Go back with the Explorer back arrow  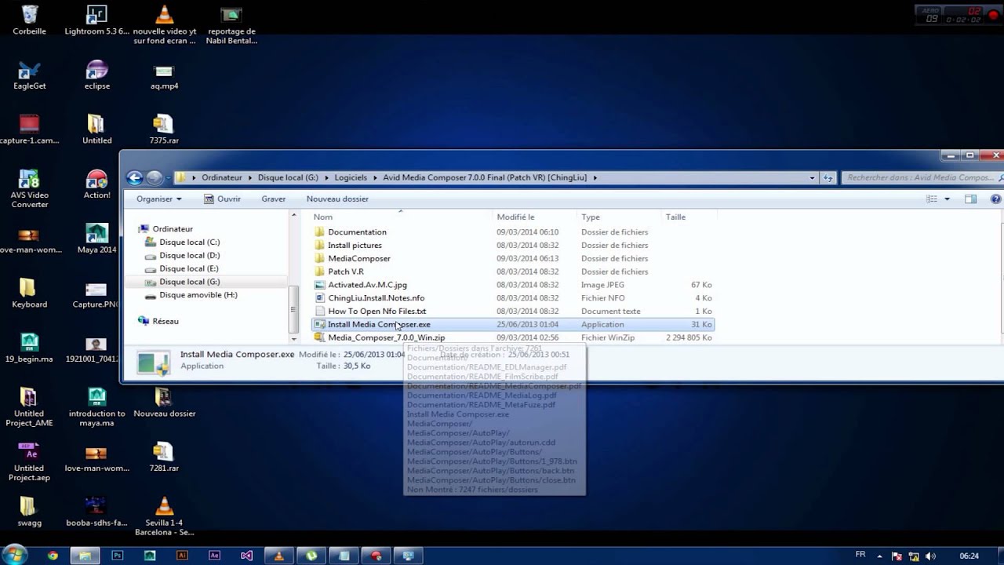(135, 178)
